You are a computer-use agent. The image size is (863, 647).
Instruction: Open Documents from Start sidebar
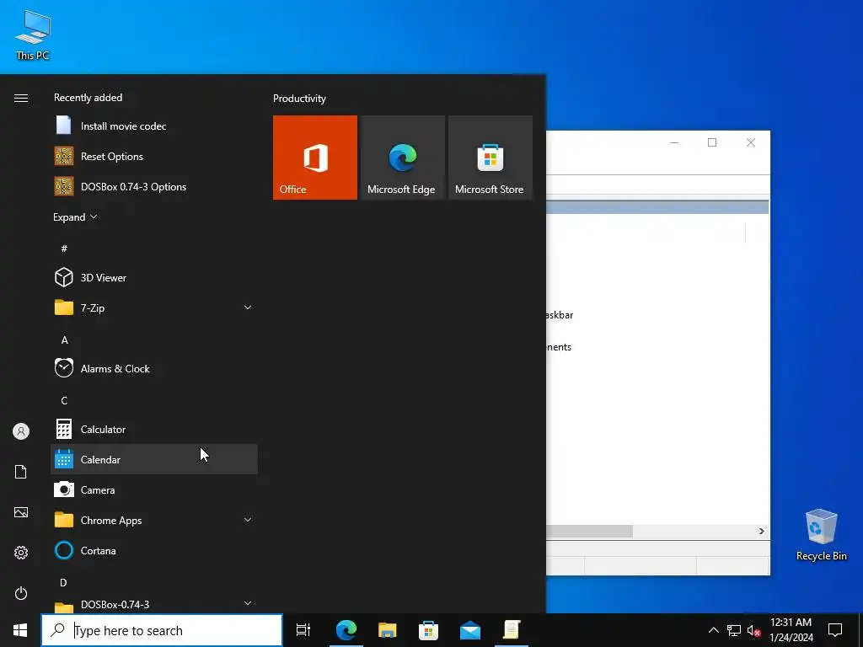(21, 472)
